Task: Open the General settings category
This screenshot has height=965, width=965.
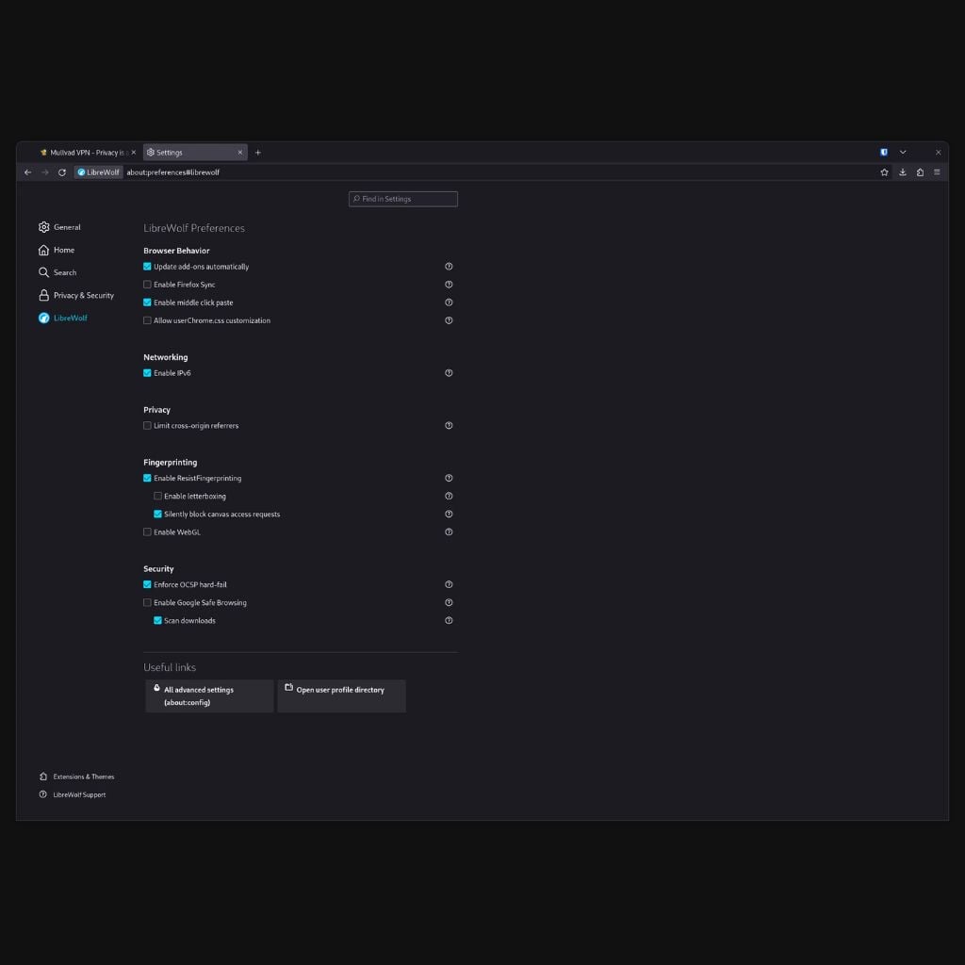Action: tap(59, 227)
